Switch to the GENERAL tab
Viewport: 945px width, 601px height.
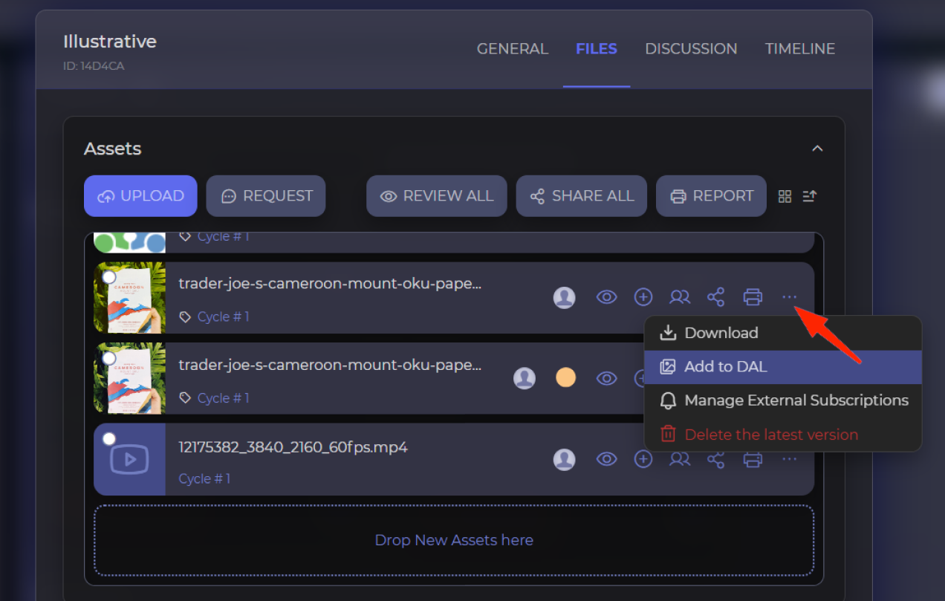(513, 49)
